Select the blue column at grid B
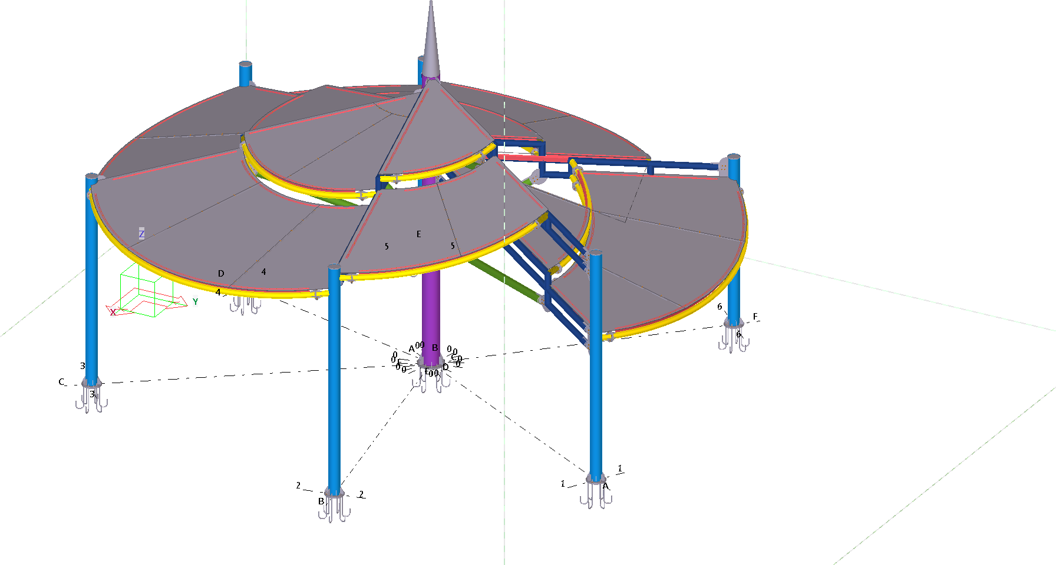This screenshot has width=1056, height=565. 334,383
